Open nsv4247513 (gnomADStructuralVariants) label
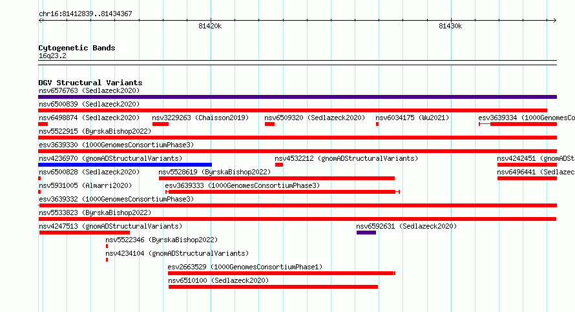Viewport: 575px width, 312px height. (110, 226)
